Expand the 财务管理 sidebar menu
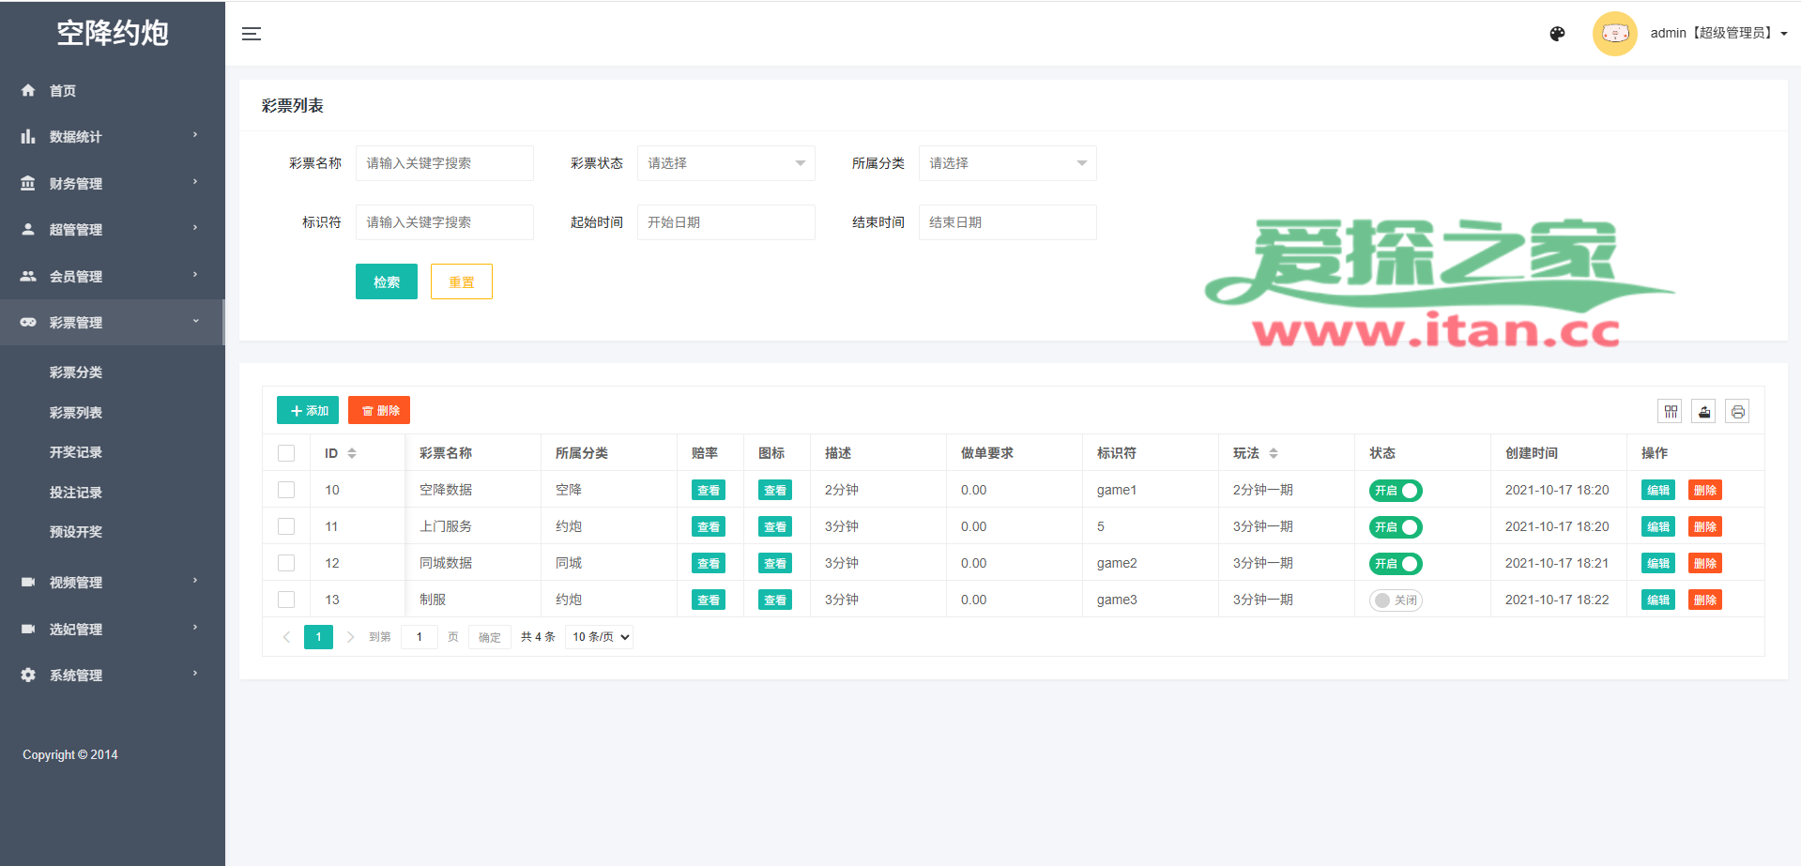Screen dimensions: 1801x866 pyautogui.click(x=113, y=183)
